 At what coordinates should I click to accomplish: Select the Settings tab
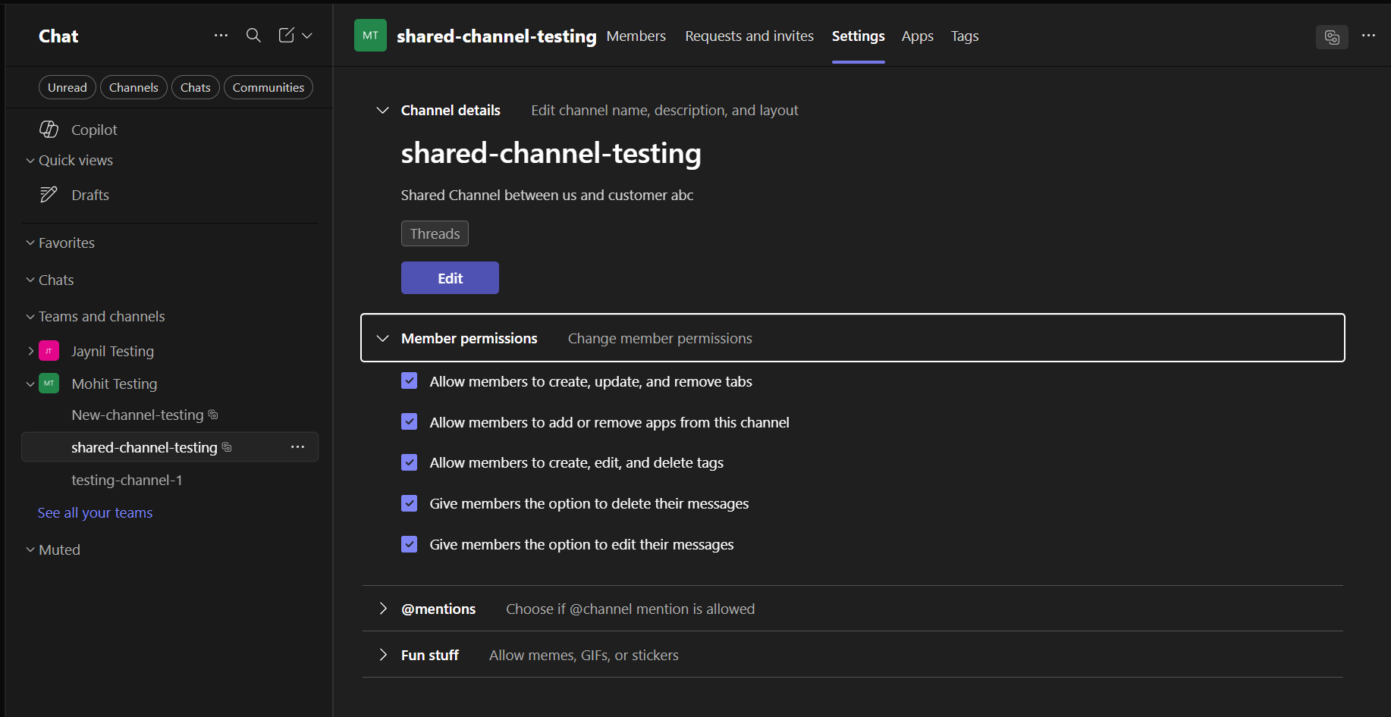(858, 36)
